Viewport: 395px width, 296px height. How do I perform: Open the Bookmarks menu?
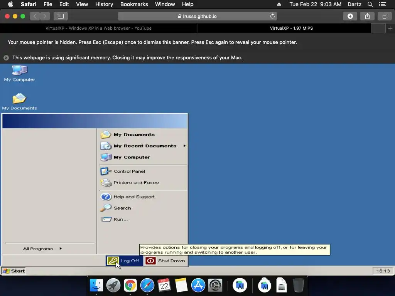134,4
